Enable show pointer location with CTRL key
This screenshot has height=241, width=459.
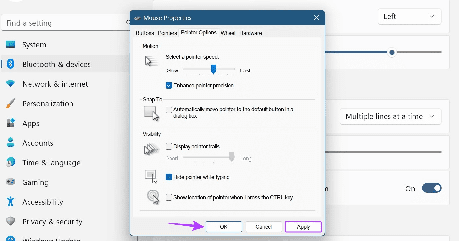click(169, 197)
